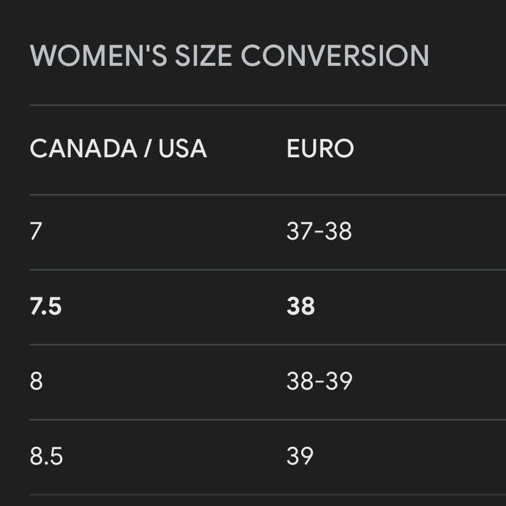Click the divider between rows 7.5 and 8
The width and height of the screenshot is (506, 506).
click(x=268, y=344)
